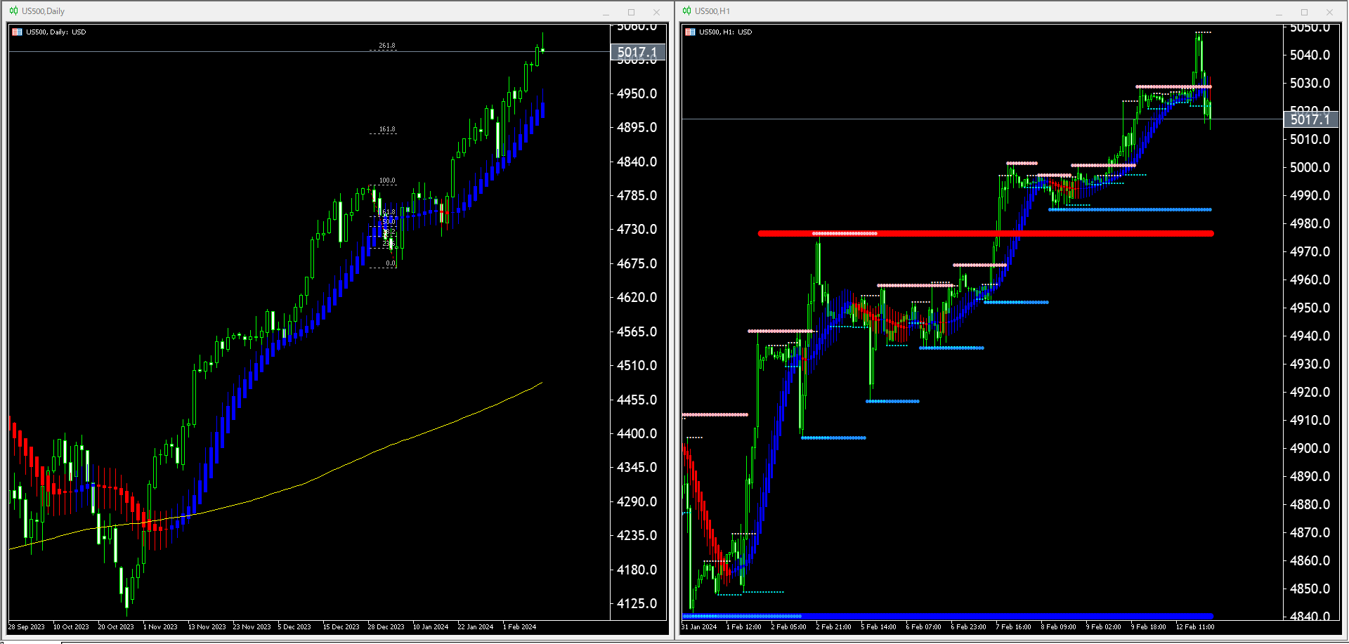Click the 5 Feb 14:00 label on H1 time axis
Image resolution: width=1349 pixels, height=644 pixels.
[878, 627]
